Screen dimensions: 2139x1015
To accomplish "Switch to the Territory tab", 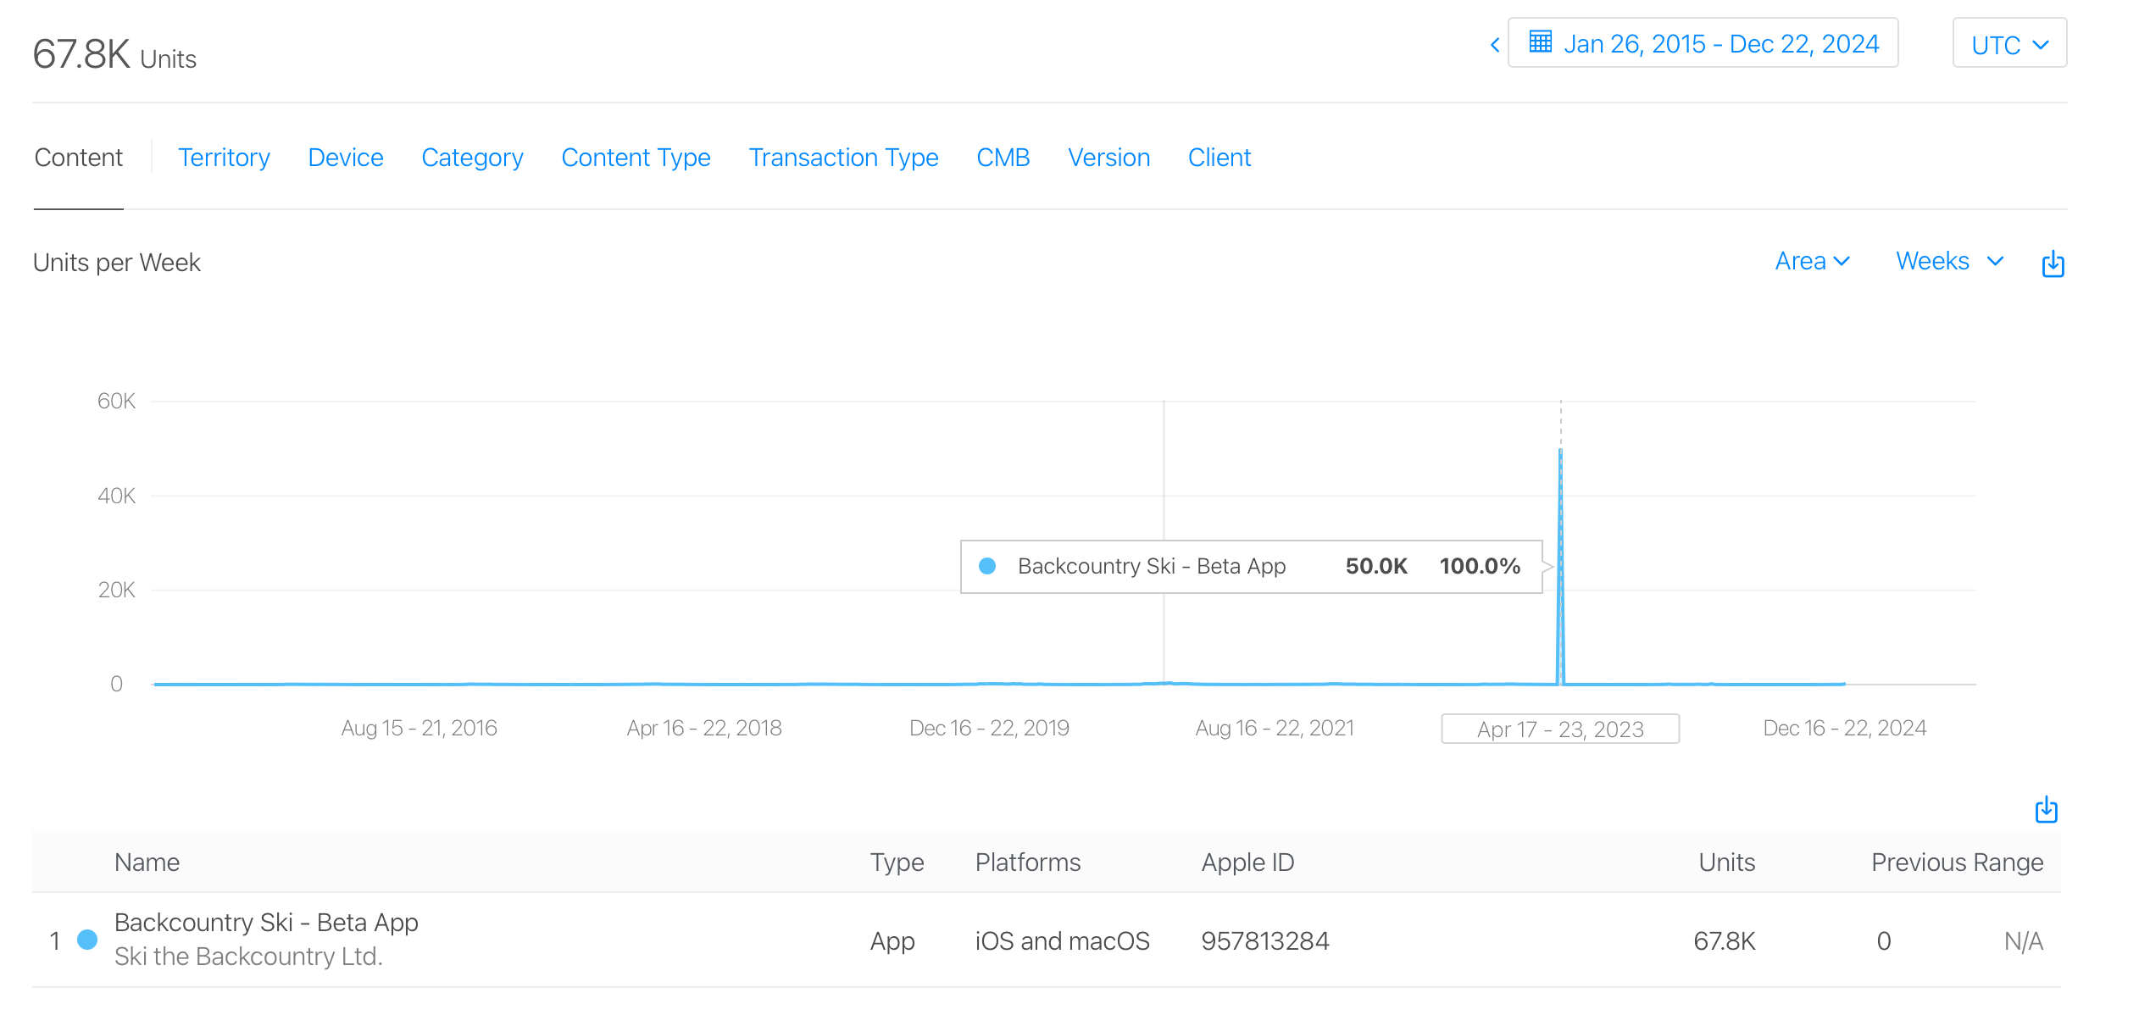I will point(224,158).
